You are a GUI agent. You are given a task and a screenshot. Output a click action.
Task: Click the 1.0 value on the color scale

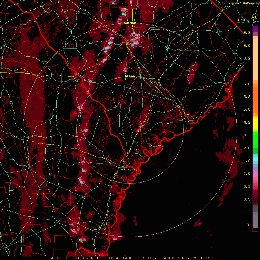[247, 174]
